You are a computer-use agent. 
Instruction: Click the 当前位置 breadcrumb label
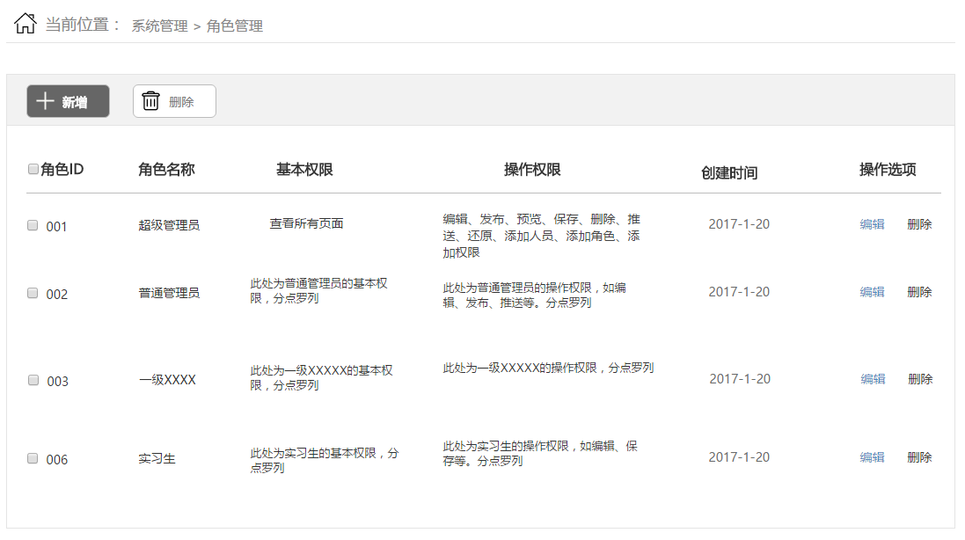(x=83, y=25)
